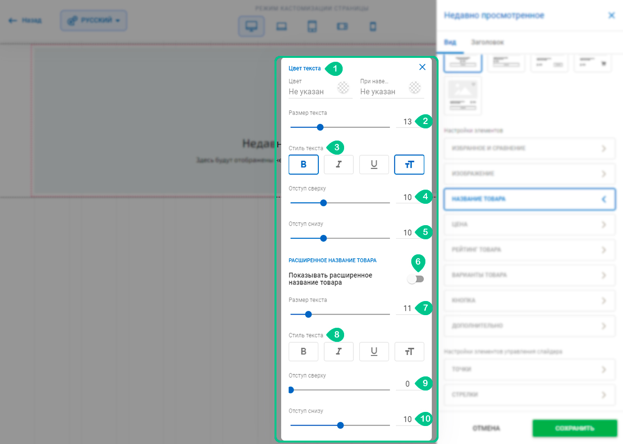Viewport: 623px width, 444px height.
Task: Edit the text size value 13
Action: pos(407,122)
